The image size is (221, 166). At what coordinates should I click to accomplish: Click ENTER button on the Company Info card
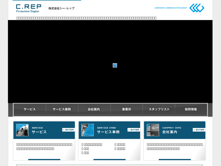(199, 130)
